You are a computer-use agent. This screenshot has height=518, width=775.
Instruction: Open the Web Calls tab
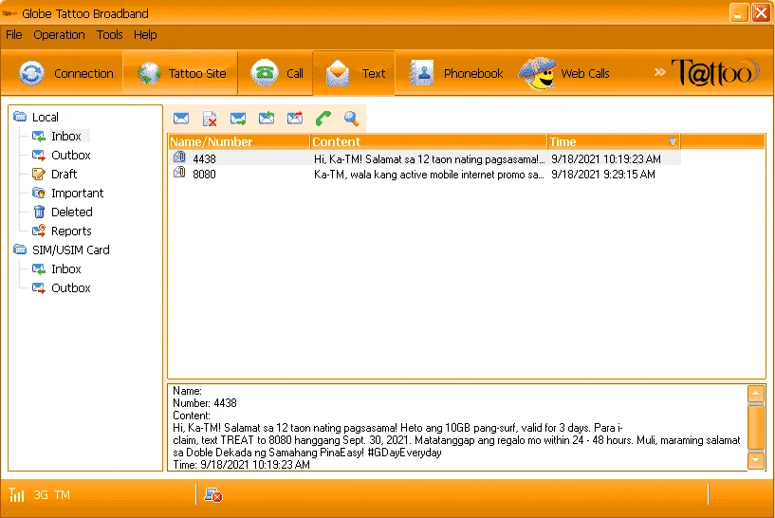pyautogui.click(x=564, y=73)
